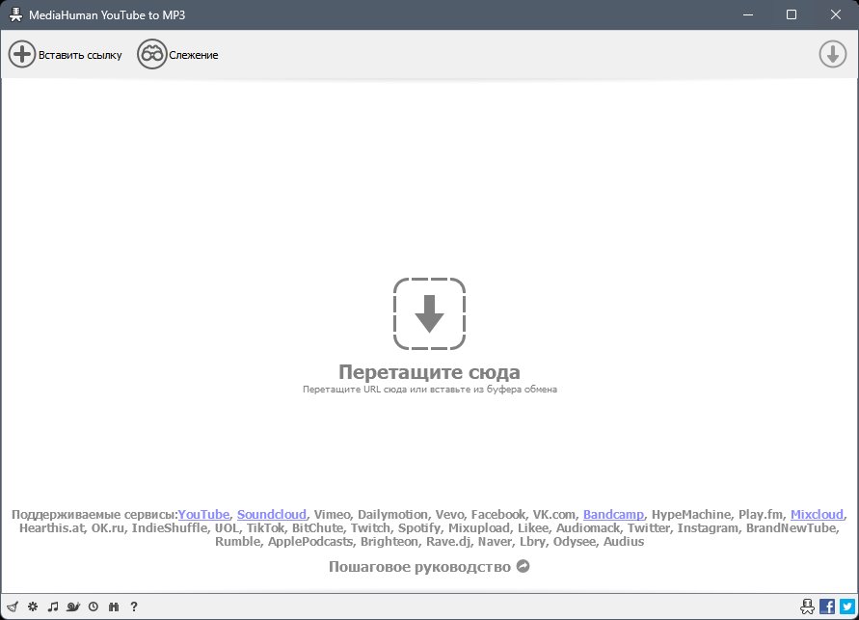Viewport: 859px width, 620px height.
Task: Click the small binoculars icon in the bottom bar
Action: pos(114,607)
